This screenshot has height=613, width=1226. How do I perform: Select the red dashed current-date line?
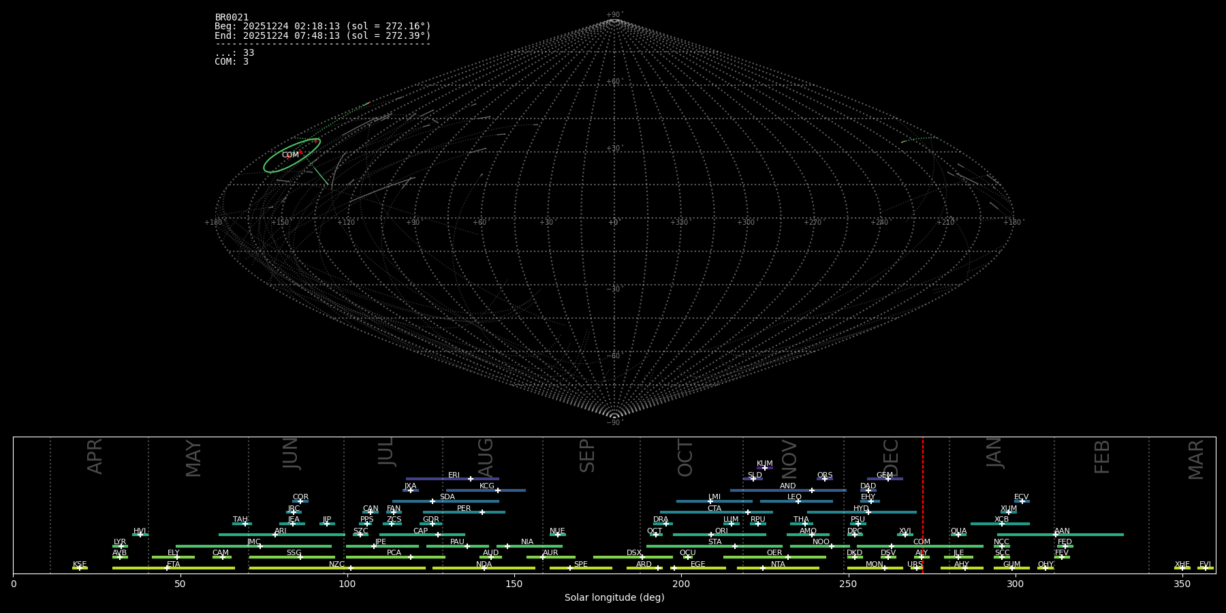point(923,504)
